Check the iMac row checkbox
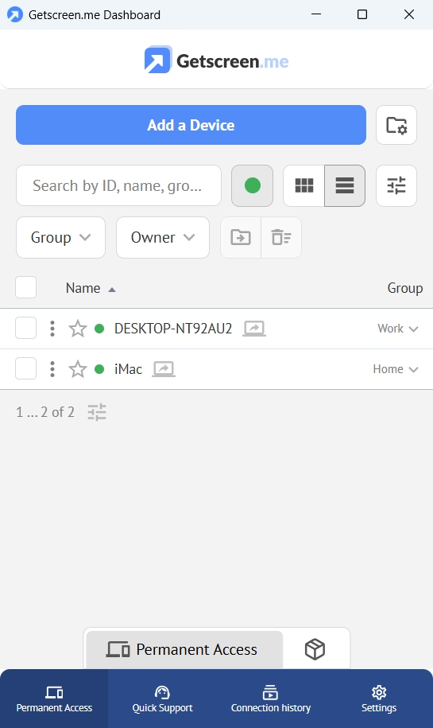 click(26, 368)
